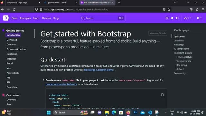Launch Microsoft Edge from taskbar
Viewport: 206px width, 116px height.
(x=114, y=112)
